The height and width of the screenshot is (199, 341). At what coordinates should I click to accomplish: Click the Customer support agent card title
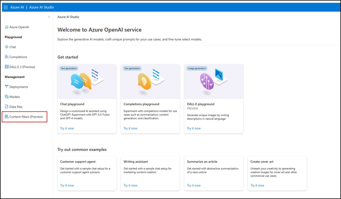point(78,162)
